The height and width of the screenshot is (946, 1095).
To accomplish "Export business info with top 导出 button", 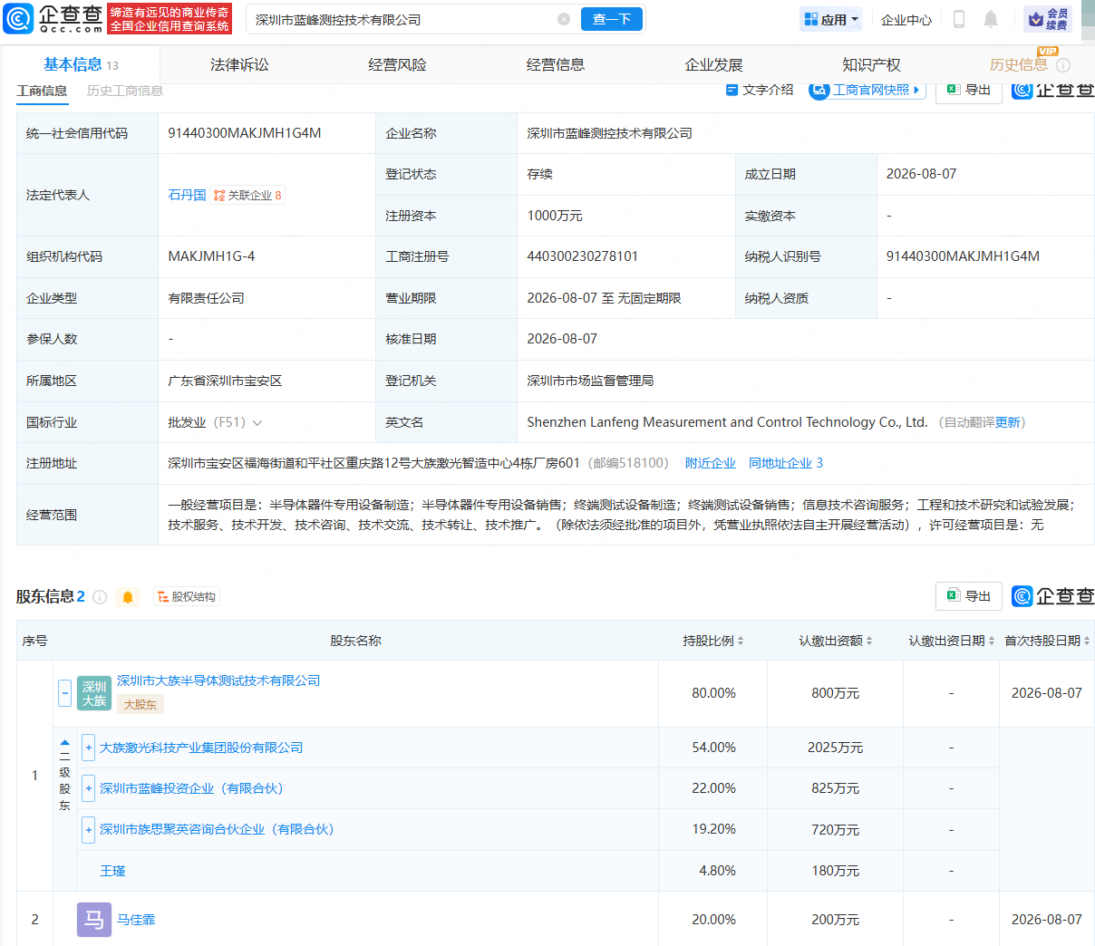I will (x=969, y=90).
